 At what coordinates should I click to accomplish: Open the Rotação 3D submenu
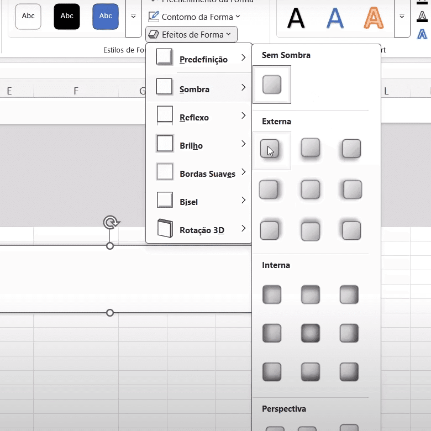pos(199,229)
